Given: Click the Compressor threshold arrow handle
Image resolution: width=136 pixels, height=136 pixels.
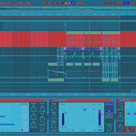Looking at the screenshot, I should click(x=66, y=113).
